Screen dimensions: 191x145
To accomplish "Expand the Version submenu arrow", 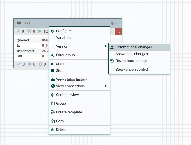I will point(106,46).
